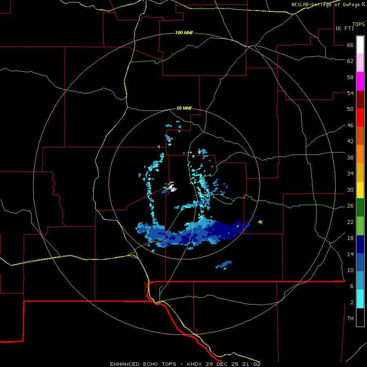Viewport: 367px width, 367px height.
Task: Click the yellow 30 kft legend swatch
Action: [x=360, y=190]
